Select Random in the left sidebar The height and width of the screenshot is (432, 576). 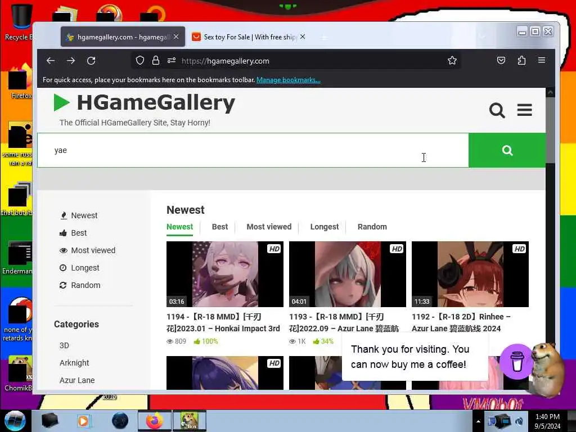tap(80, 285)
